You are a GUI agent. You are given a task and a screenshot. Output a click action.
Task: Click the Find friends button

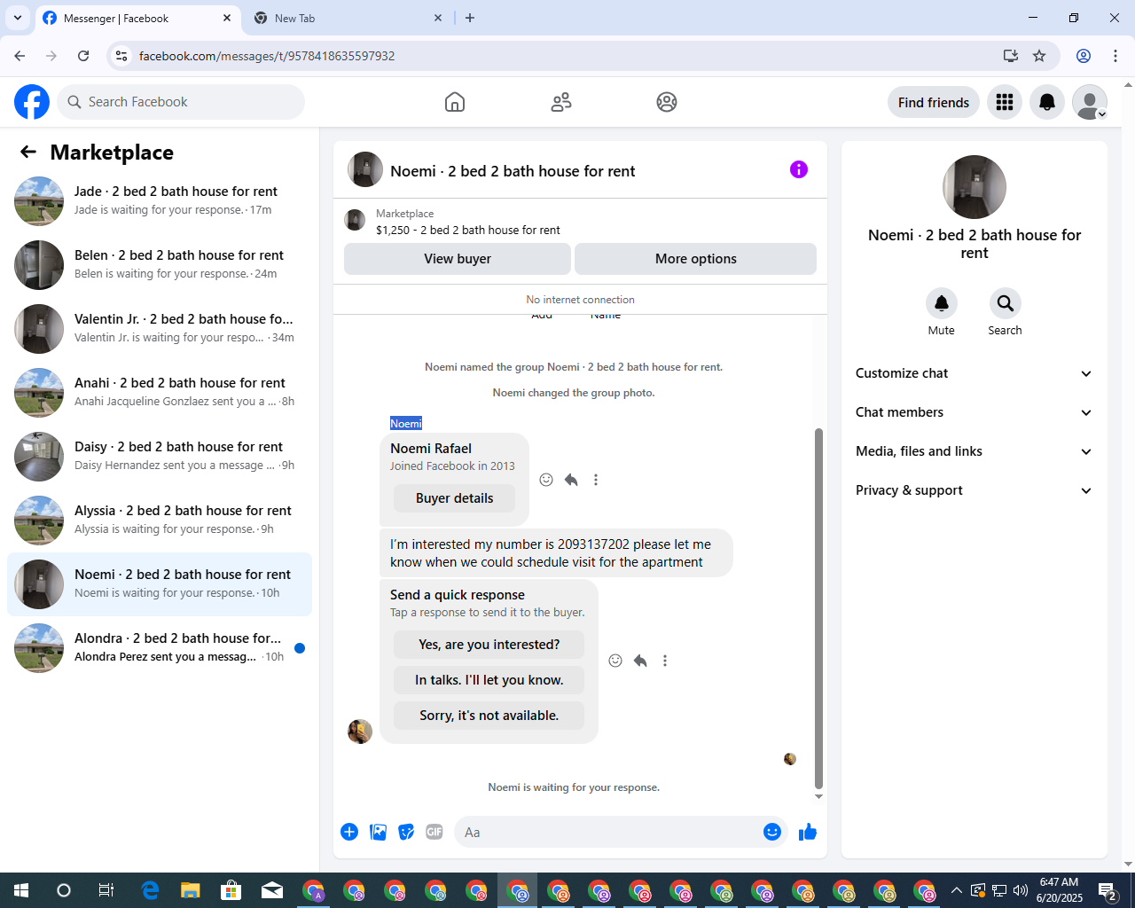pyautogui.click(x=934, y=102)
